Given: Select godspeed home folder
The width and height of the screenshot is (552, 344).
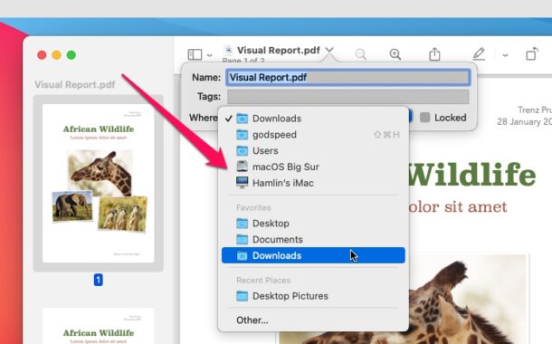Looking at the screenshot, I should 313,135.
